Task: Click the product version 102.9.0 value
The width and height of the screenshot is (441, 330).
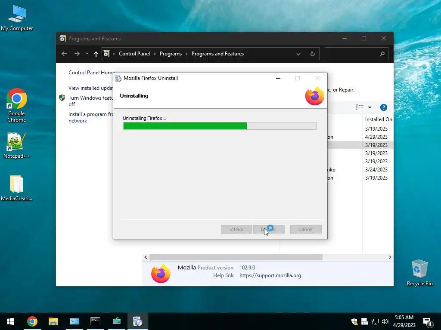Action: click(x=247, y=267)
